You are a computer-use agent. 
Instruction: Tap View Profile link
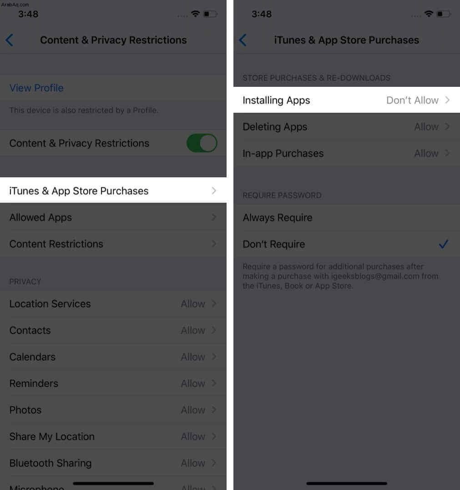click(x=36, y=88)
